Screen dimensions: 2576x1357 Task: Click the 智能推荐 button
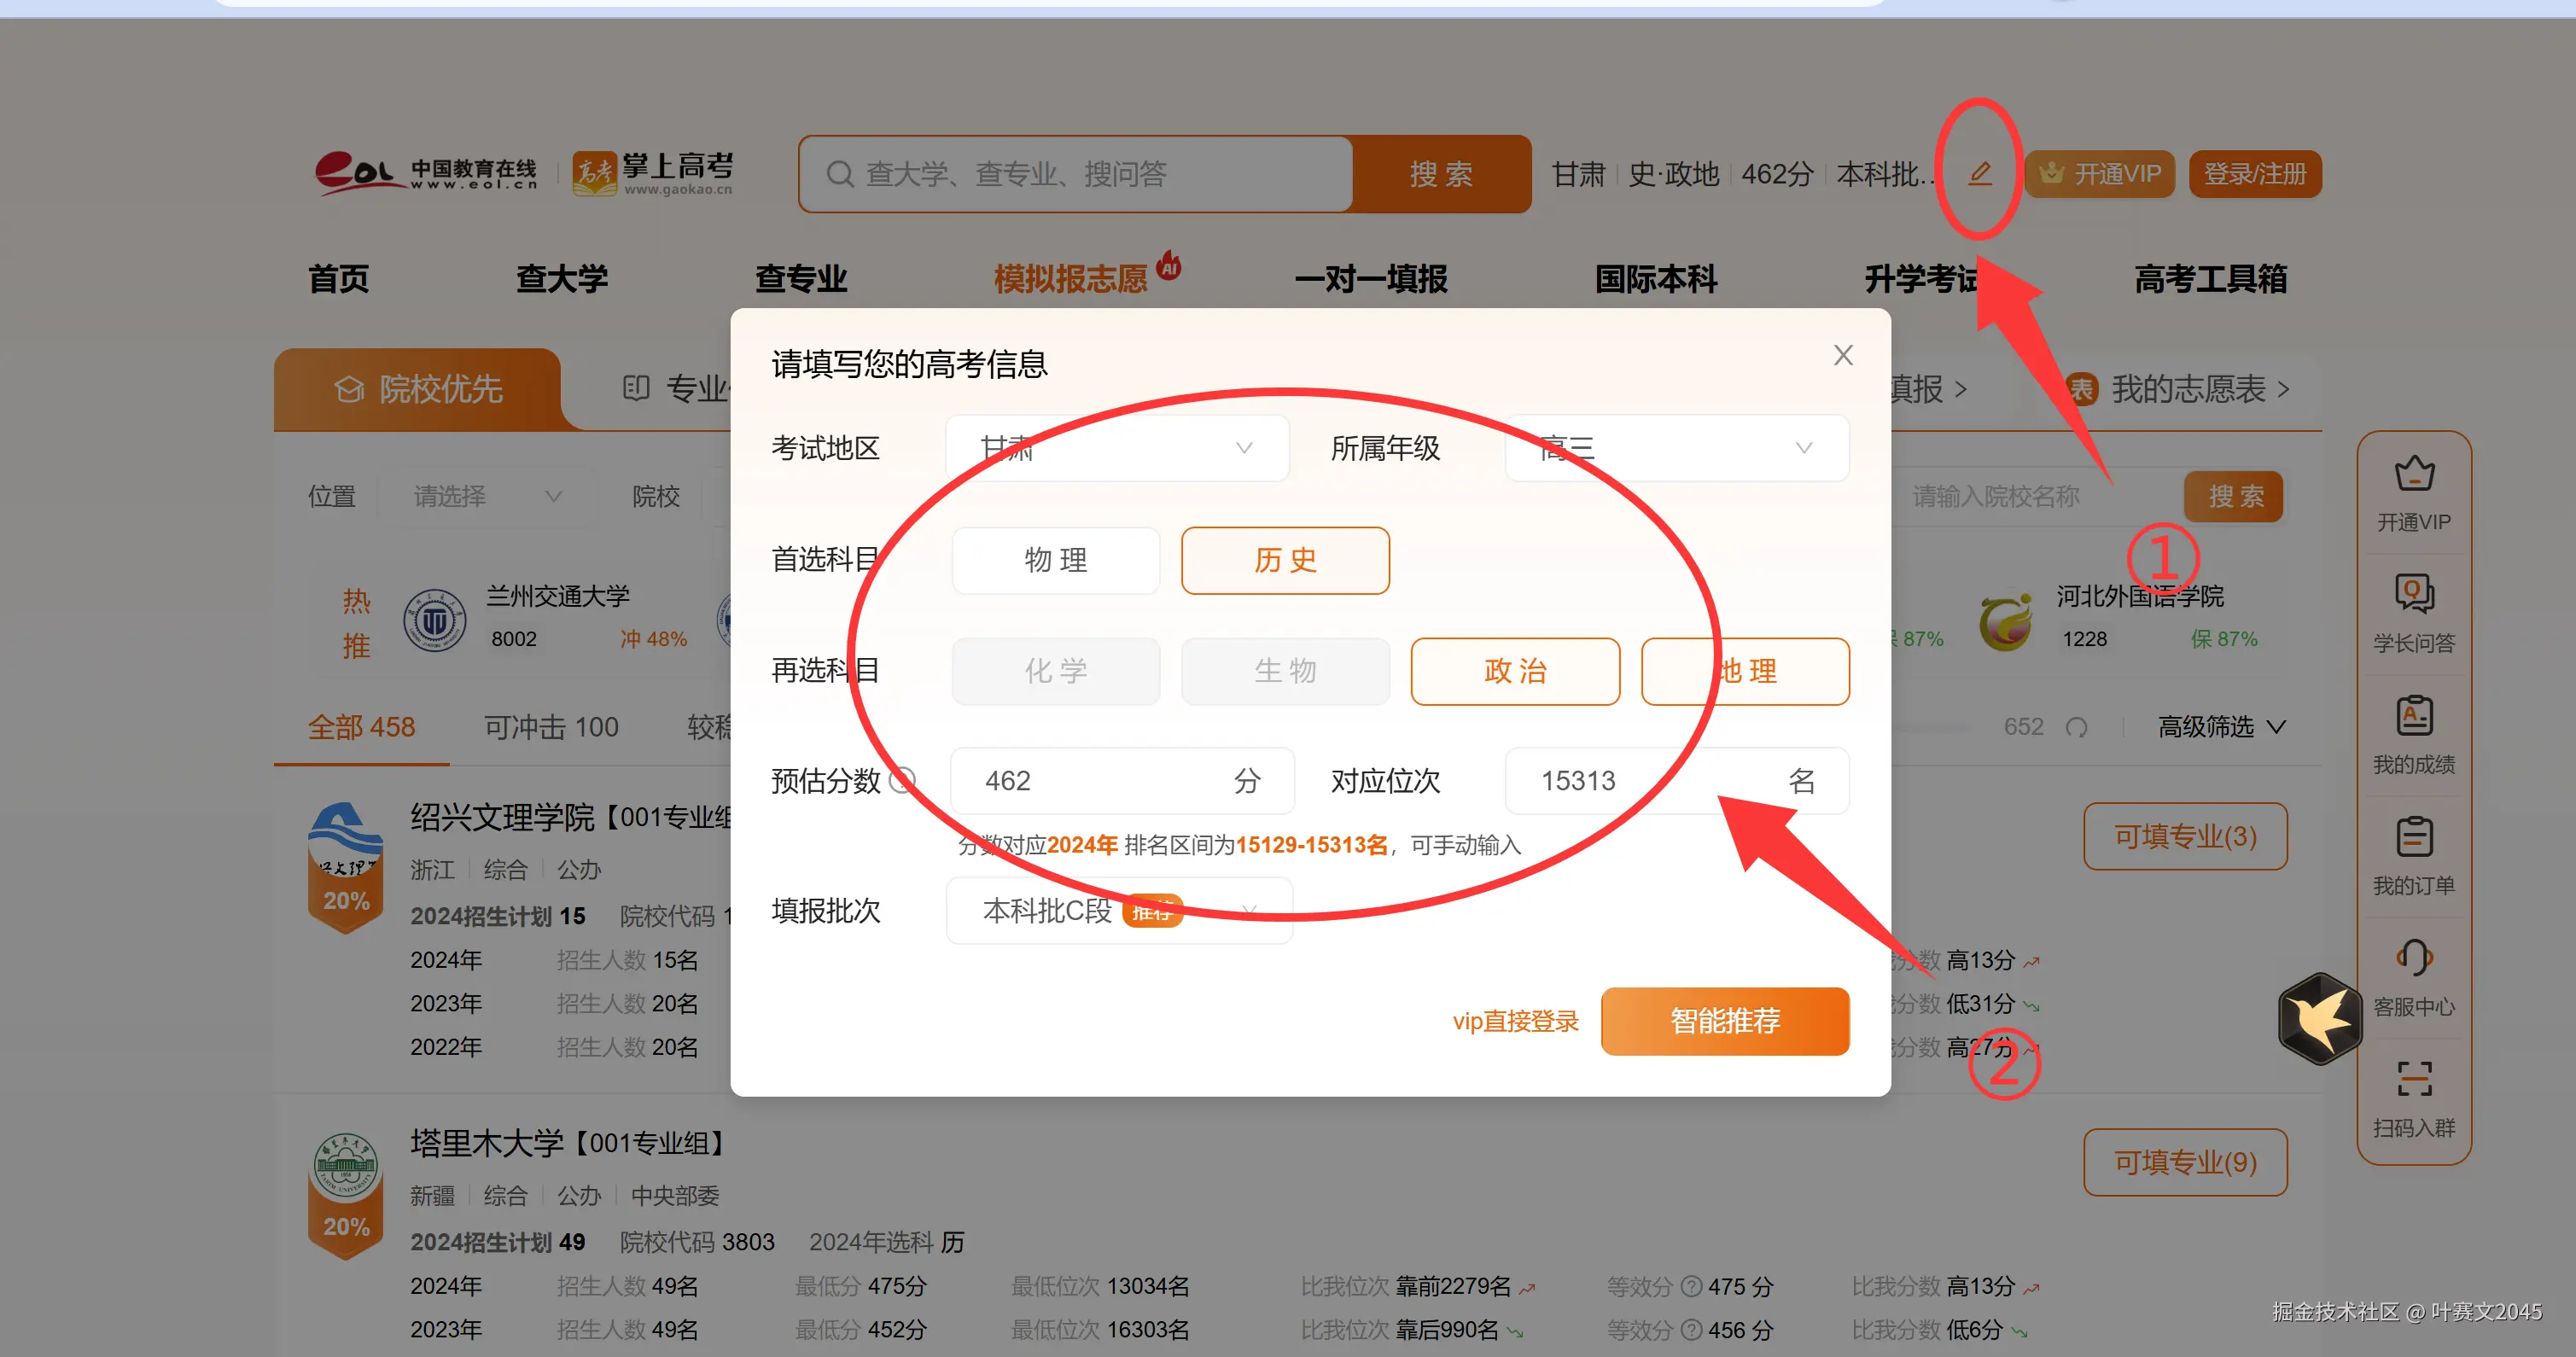click(1724, 1021)
